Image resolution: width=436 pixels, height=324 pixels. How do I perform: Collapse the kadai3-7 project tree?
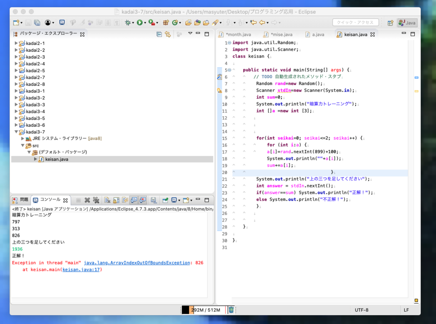pos(17,132)
